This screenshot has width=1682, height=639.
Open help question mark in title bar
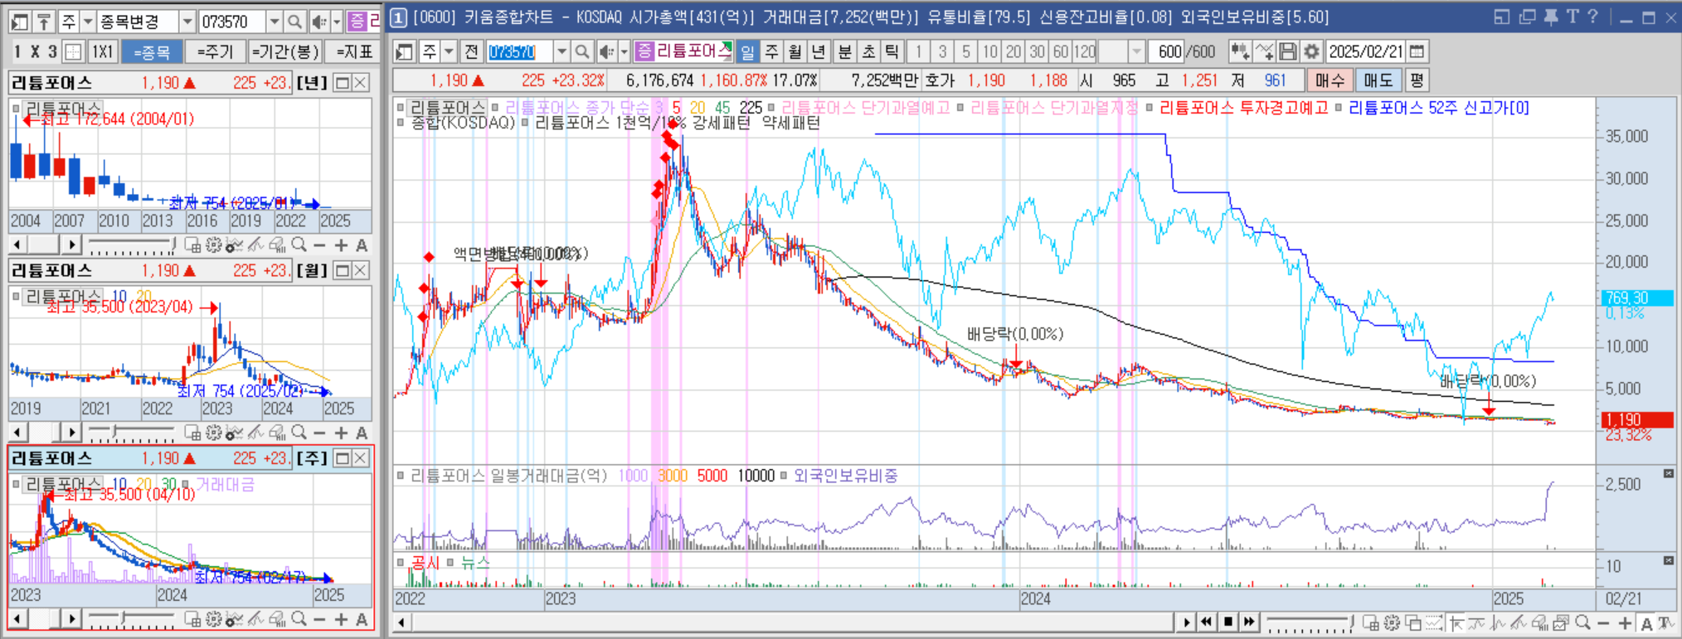(x=1592, y=17)
